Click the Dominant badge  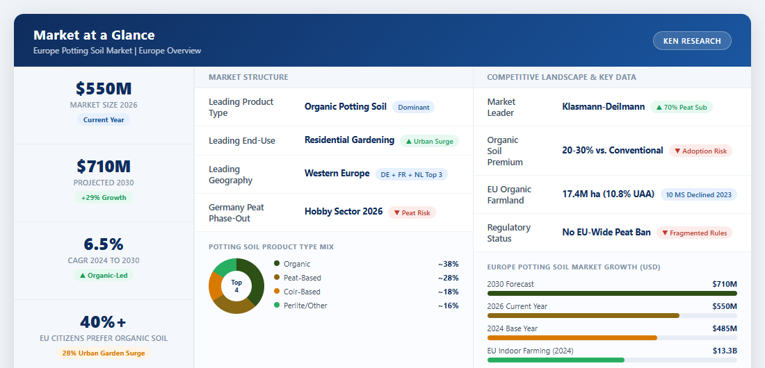[x=413, y=107]
